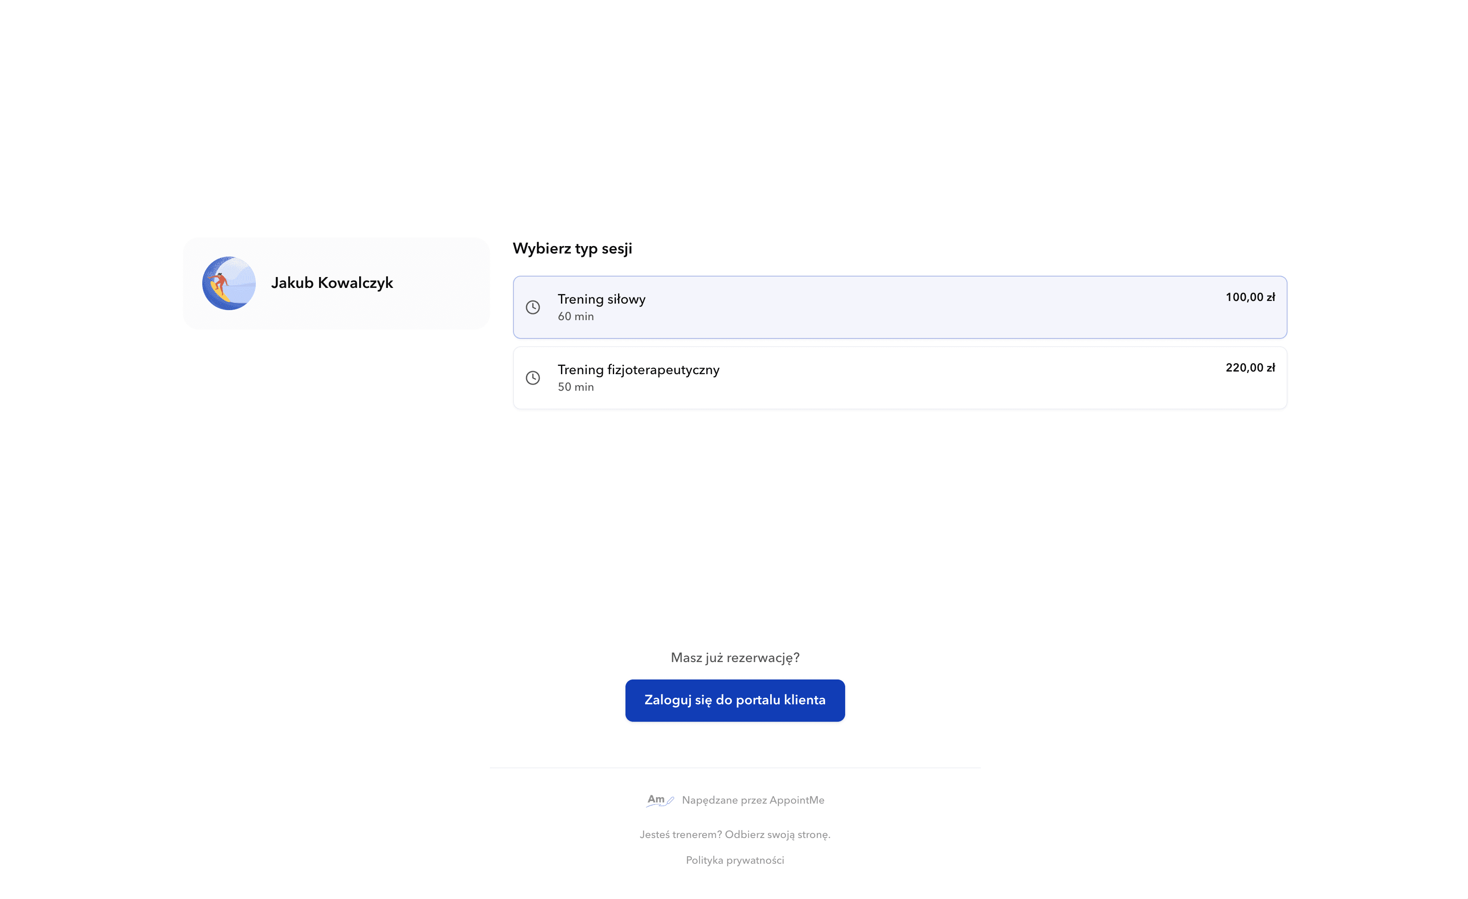1468x899 pixels.
Task: Click the Trening fizjoterapeutyczny title text
Action: coord(638,370)
